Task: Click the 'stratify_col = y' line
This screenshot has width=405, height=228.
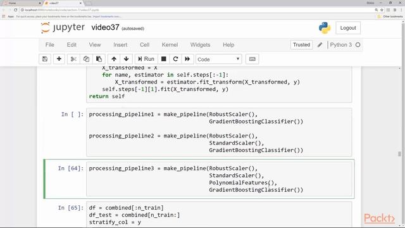Action: [x=115, y=222]
